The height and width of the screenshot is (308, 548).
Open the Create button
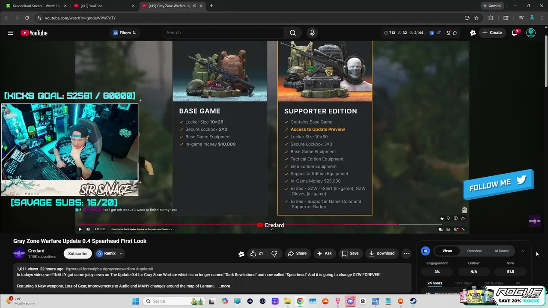pos(491,33)
